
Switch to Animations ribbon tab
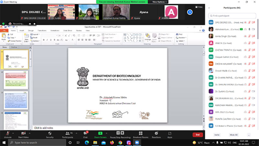pyautogui.click(x=55, y=30)
